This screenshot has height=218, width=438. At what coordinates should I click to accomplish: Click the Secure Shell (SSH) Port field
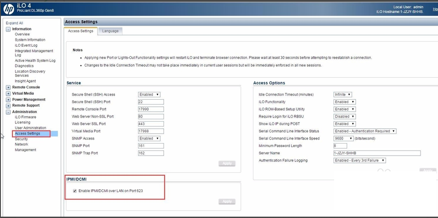[x=151, y=102]
